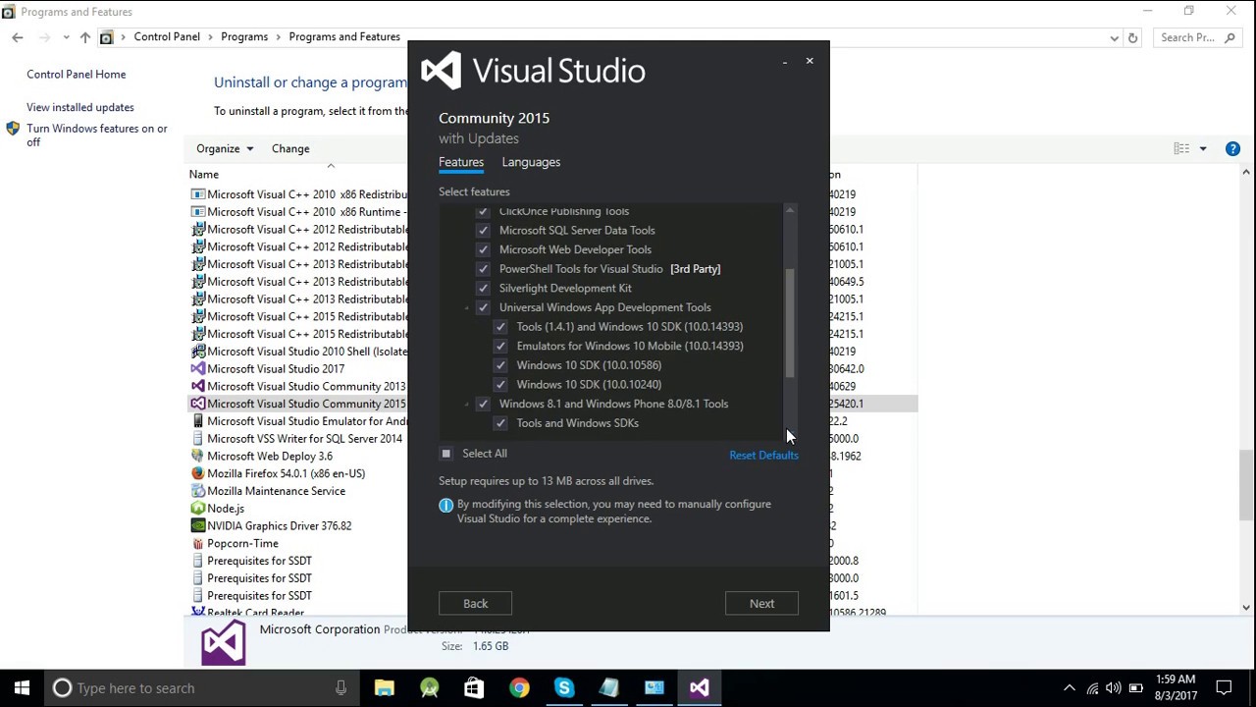Open Help for Programs and Features
The width and height of the screenshot is (1256, 707).
[x=1232, y=149]
